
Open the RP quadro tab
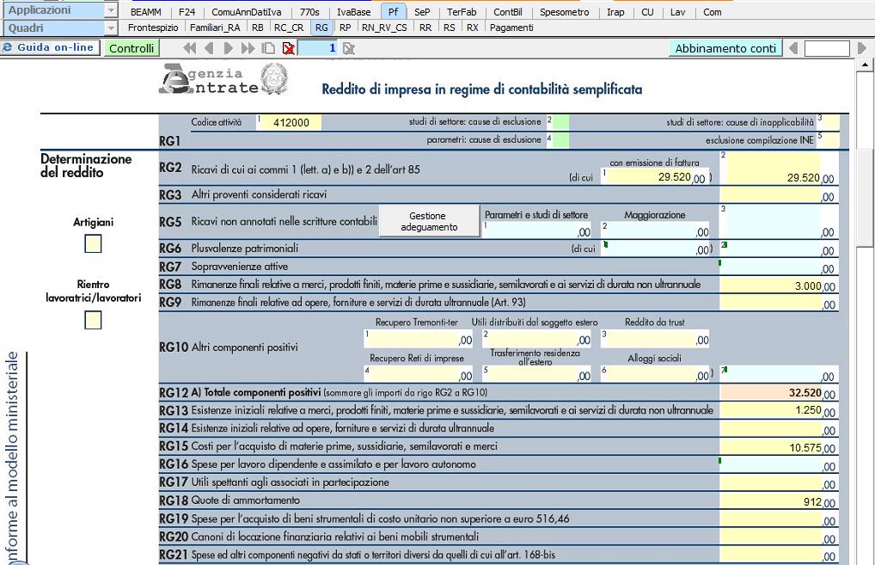[346, 28]
